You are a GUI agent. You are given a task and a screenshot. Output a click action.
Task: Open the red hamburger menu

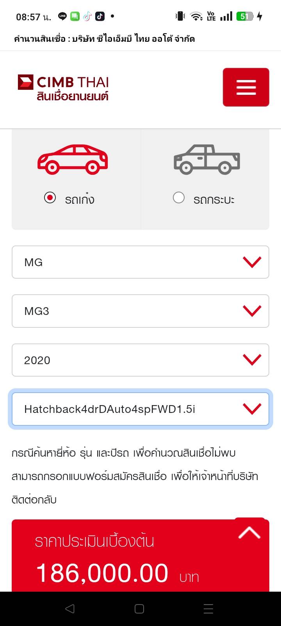pyautogui.click(x=246, y=87)
